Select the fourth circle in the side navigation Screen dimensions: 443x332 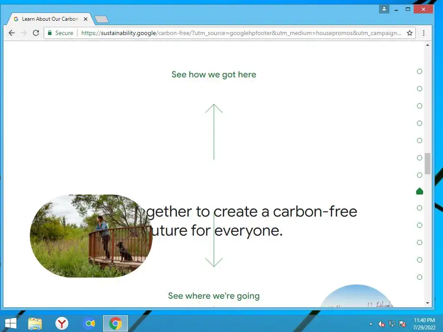[x=420, y=123]
